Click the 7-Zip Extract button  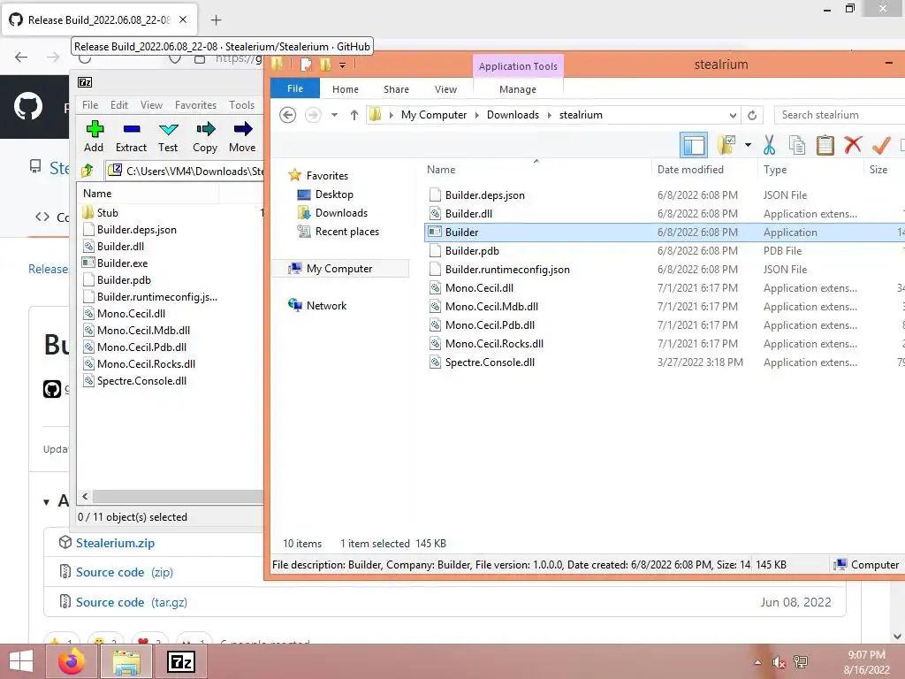point(131,137)
